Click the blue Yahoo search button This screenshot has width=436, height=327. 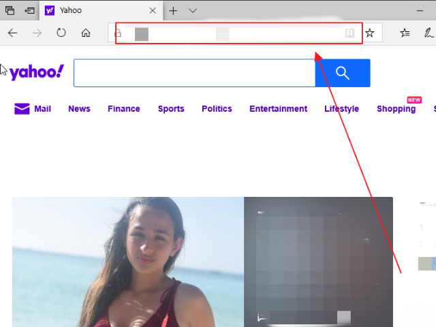pyautogui.click(x=342, y=73)
